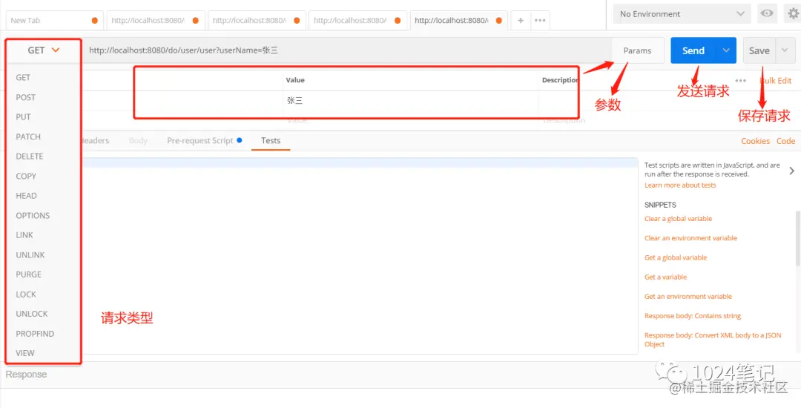This screenshot has height=408, width=801.
Task: Click the Params button
Action: (638, 50)
